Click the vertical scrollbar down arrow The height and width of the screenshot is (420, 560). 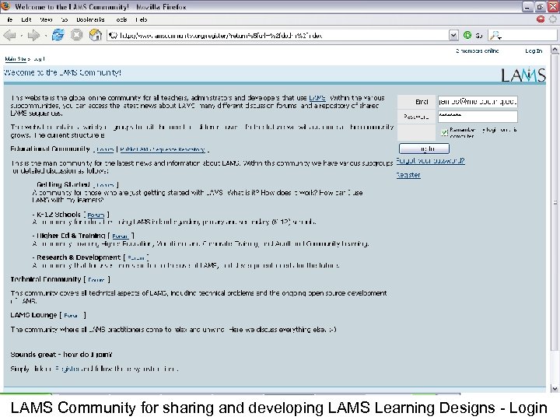coord(555,388)
